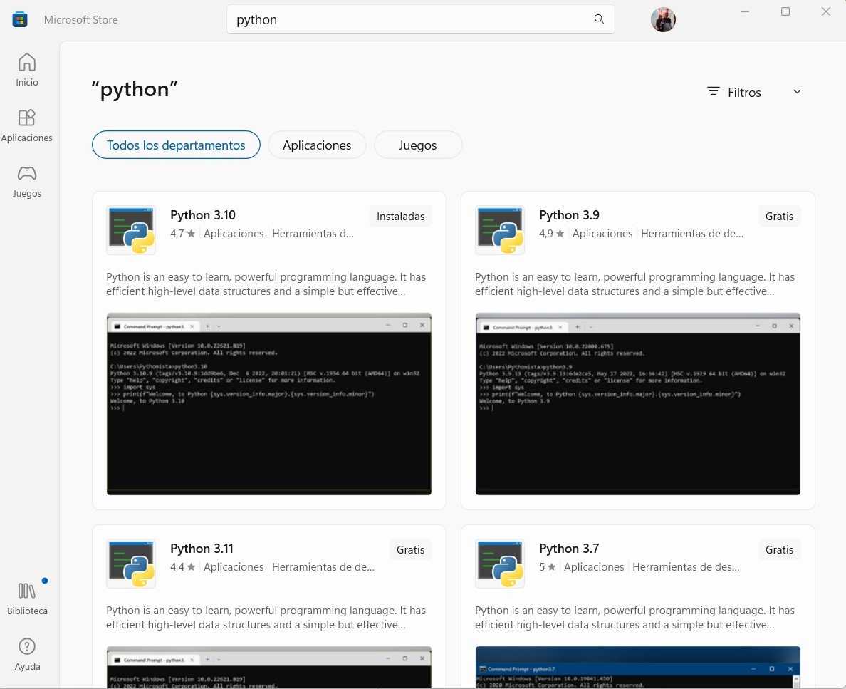The image size is (846, 689).
Task: Open the Inicio sidebar icon
Action: [x=26, y=69]
